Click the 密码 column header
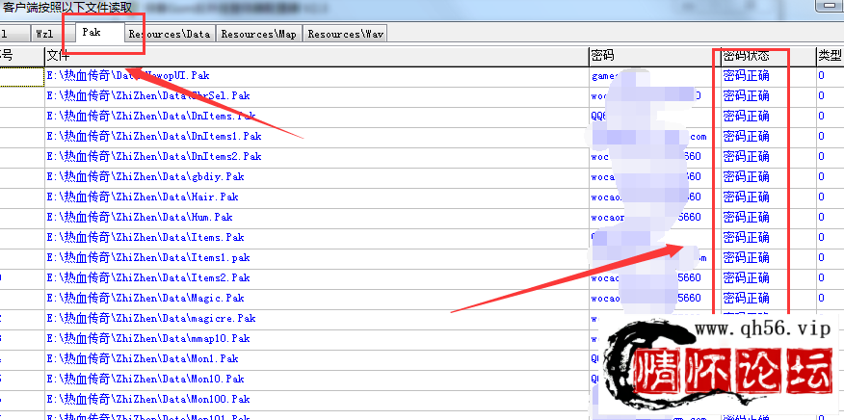 pos(653,56)
